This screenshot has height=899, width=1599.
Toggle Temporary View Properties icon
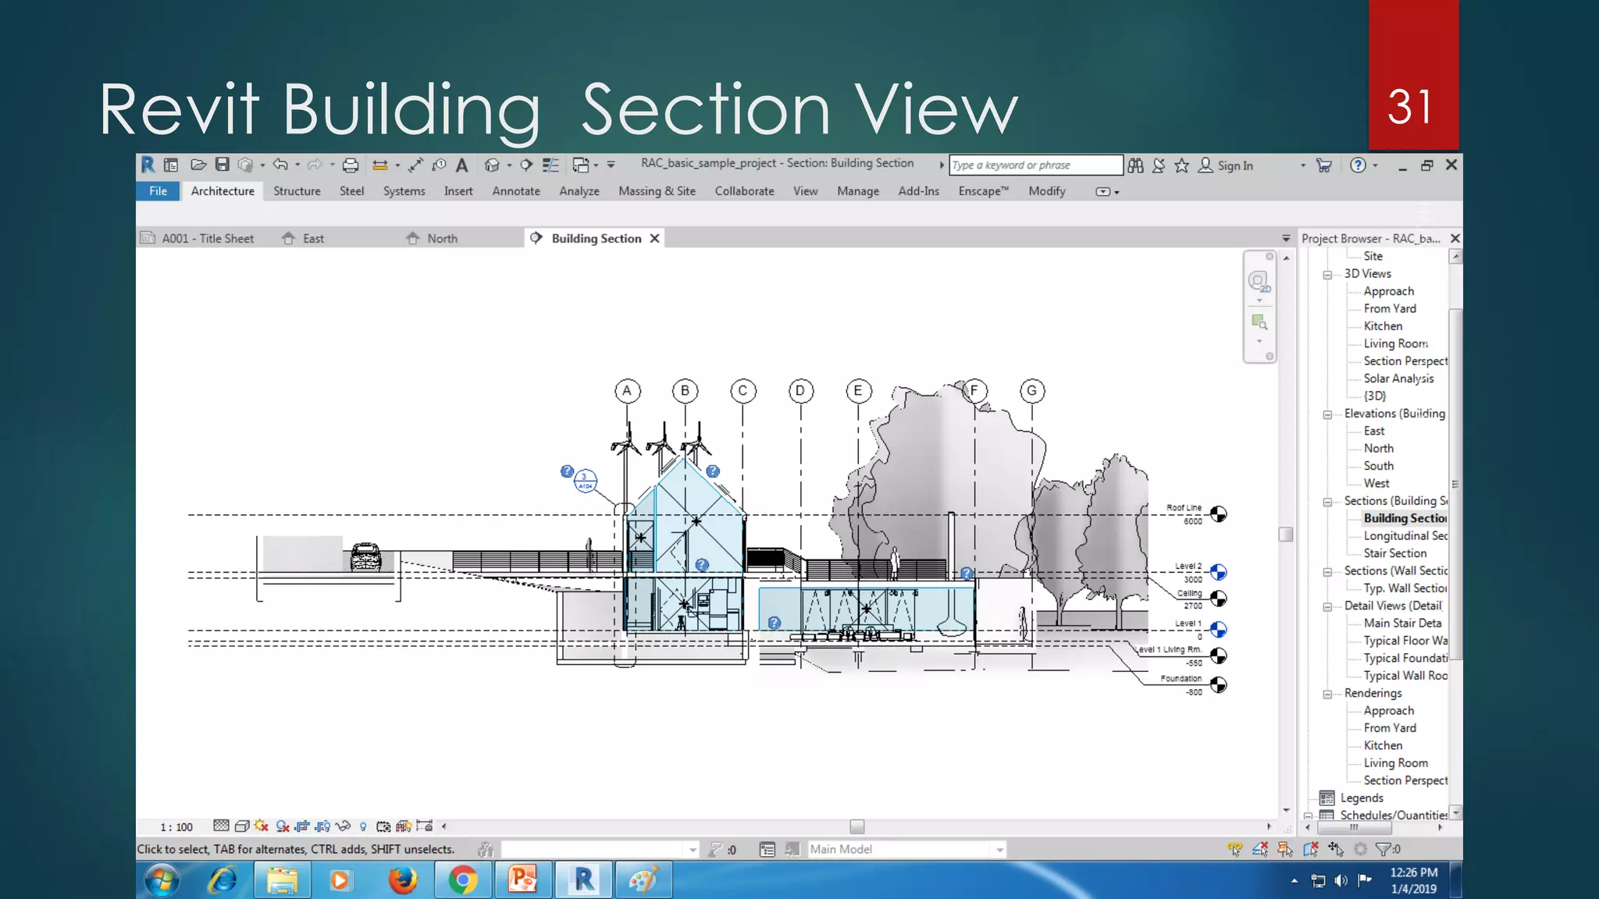coord(383,826)
